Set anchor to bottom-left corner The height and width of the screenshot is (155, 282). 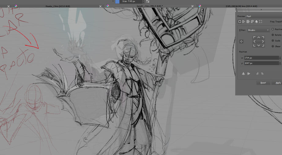click(x=254, y=45)
